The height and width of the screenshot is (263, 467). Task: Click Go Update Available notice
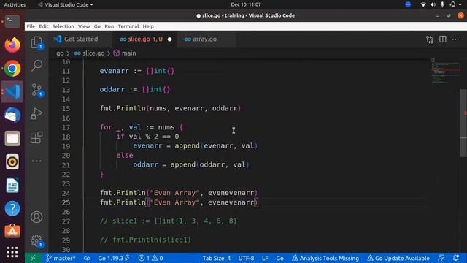(398, 258)
